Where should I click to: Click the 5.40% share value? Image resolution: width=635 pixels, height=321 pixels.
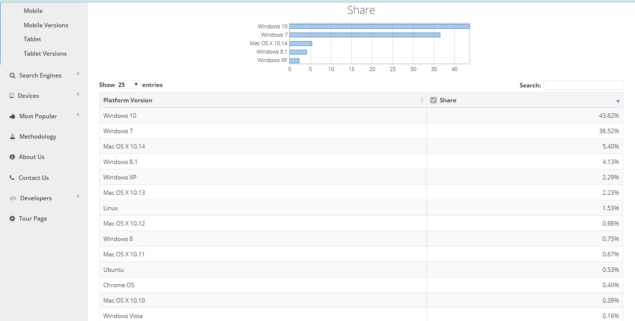(x=611, y=147)
